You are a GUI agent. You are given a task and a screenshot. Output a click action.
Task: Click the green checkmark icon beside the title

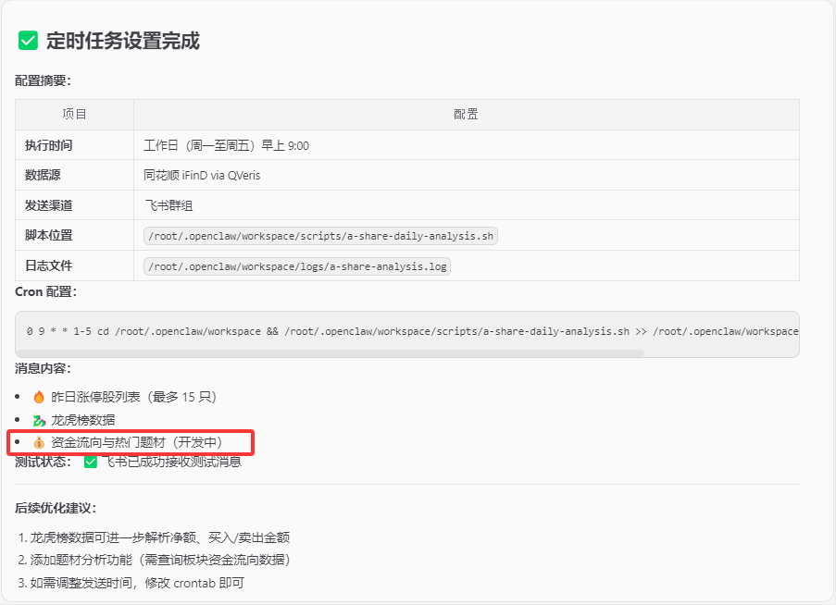pos(28,41)
